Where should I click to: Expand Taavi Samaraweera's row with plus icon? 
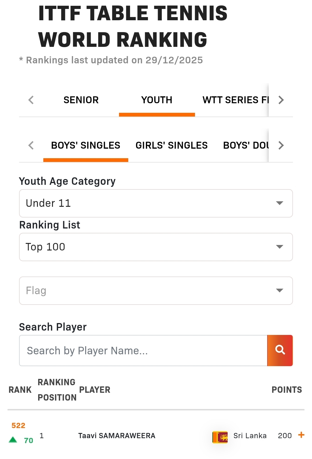(x=301, y=435)
